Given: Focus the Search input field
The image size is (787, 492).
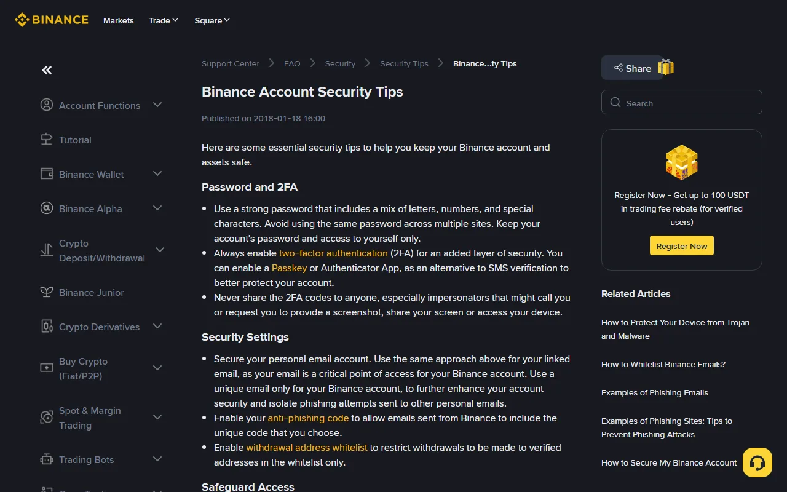Looking at the screenshot, I should point(682,102).
